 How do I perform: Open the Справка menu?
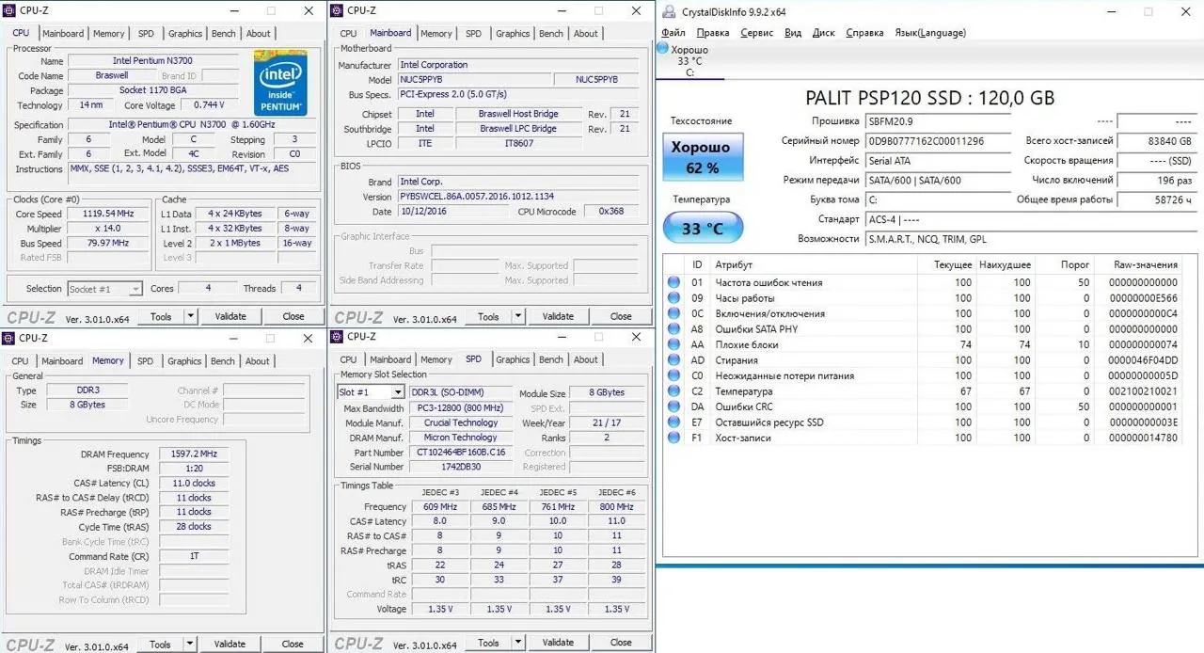tap(864, 33)
